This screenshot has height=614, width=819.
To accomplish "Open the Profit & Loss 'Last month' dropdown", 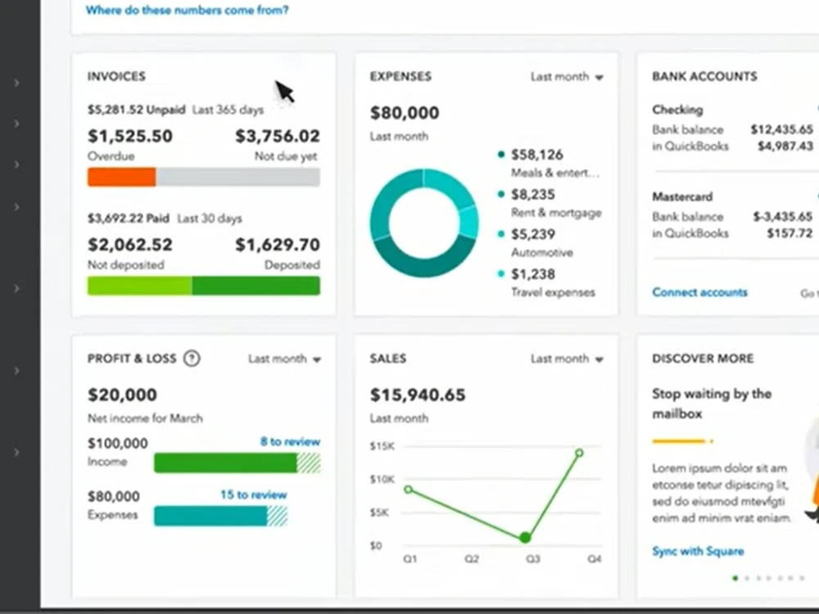I will coord(284,359).
